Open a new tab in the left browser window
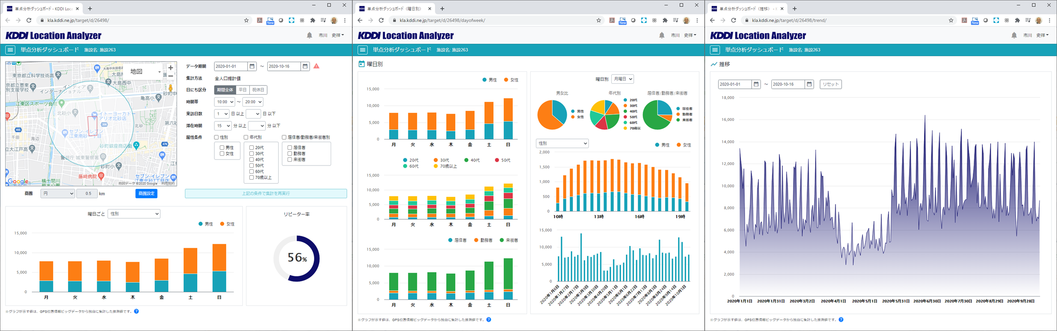This screenshot has width=1057, height=331. [x=90, y=8]
